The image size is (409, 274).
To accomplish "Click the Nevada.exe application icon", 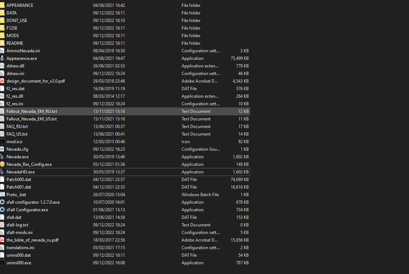I will pos(3,157).
